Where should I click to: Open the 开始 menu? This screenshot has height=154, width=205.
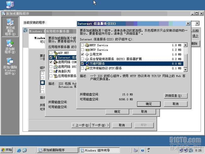click(x=7, y=150)
